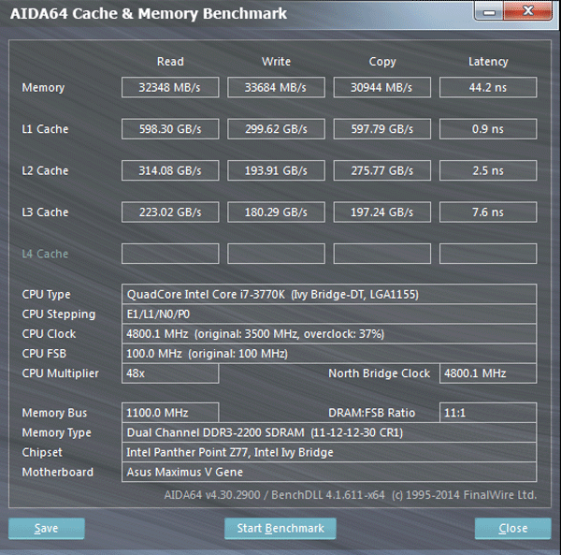
Task: Click the empty L4 Cache Read box
Action: point(170,254)
